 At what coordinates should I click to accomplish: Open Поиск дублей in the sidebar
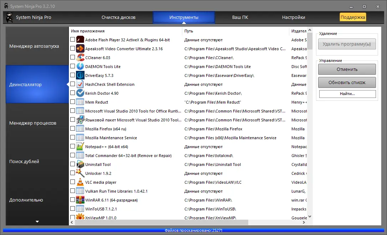(x=37, y=161)
